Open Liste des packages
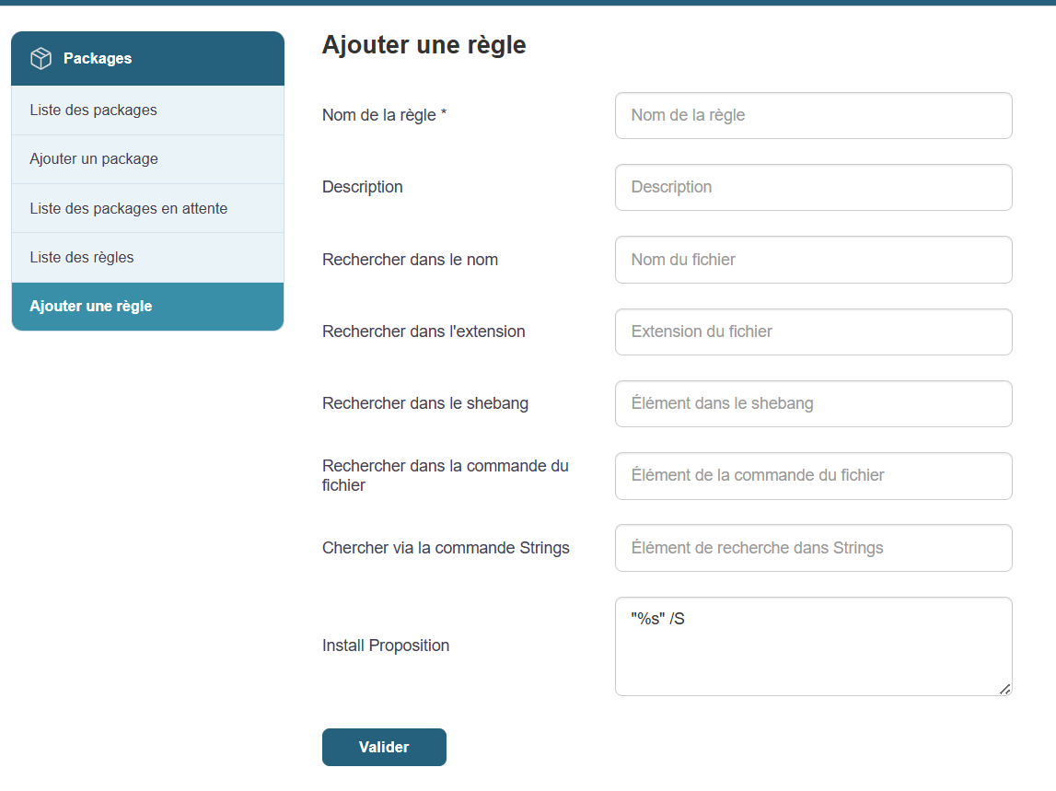This screenshot has width=1056, height=791. pyautogui.click(x=93, y=111)
